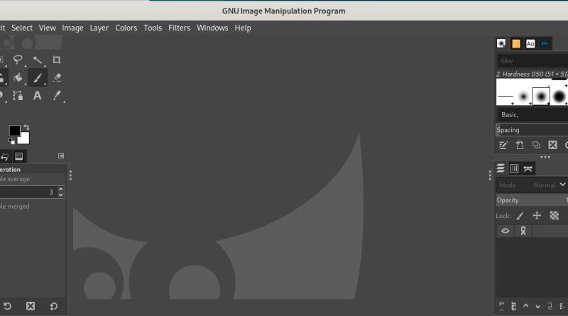
Task: Open the Filters menu
Action: point(179,28)
